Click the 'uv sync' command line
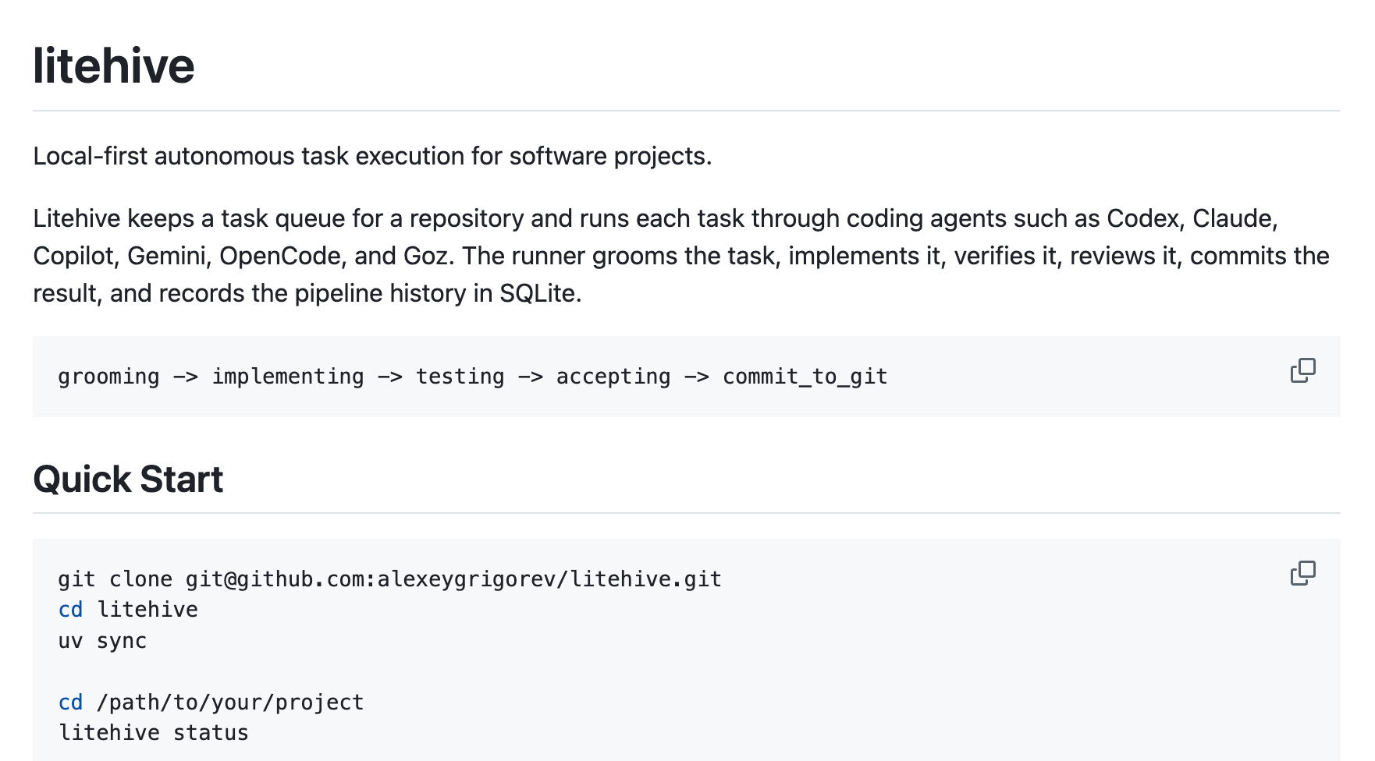The width and height of the screenshot is (1375, 761). tap(102, 641)
